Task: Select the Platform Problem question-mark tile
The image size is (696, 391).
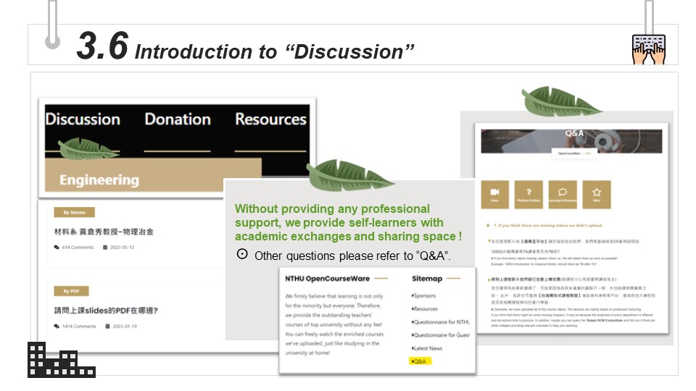Action: click(x=528, y=194)
